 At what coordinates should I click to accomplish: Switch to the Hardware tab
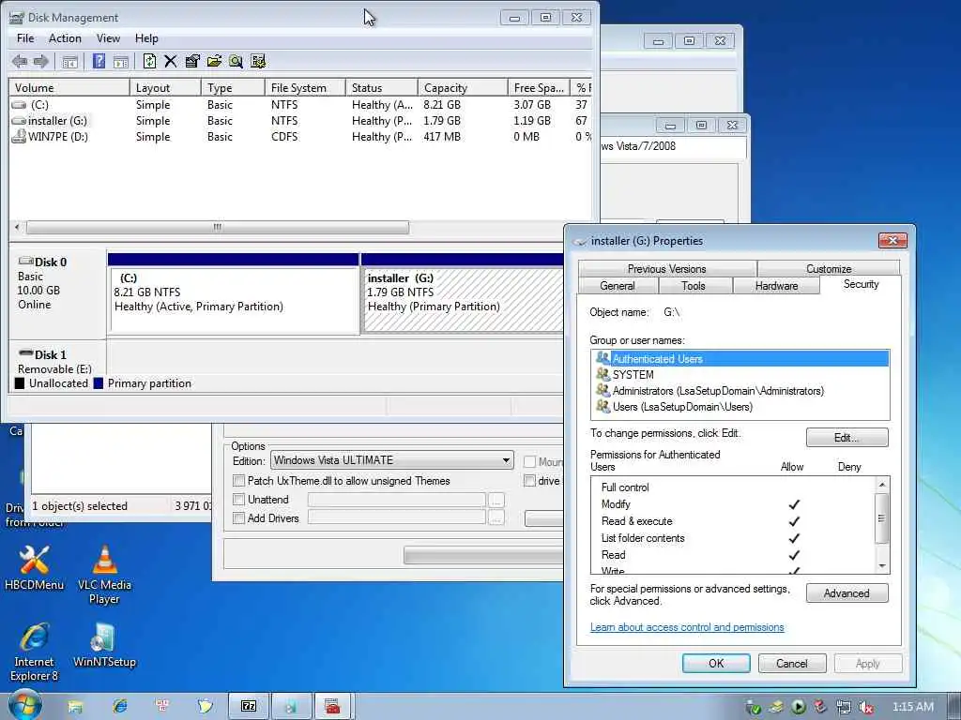(776, 286)
